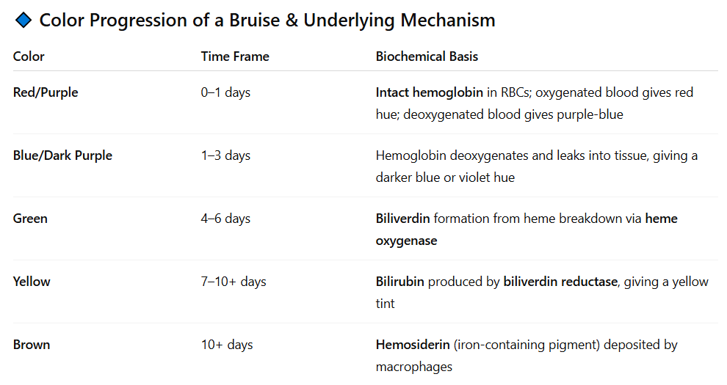Select the Yellow row label

coord(32,282)
